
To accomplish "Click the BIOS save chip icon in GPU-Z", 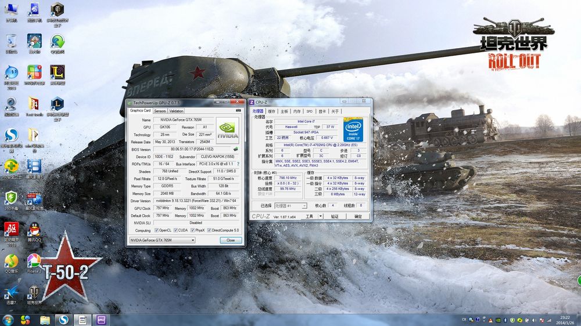I will tap(236, 149).
